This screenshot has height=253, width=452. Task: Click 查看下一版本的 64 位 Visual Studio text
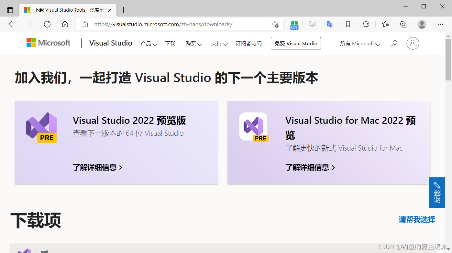[x=128, y=133]
